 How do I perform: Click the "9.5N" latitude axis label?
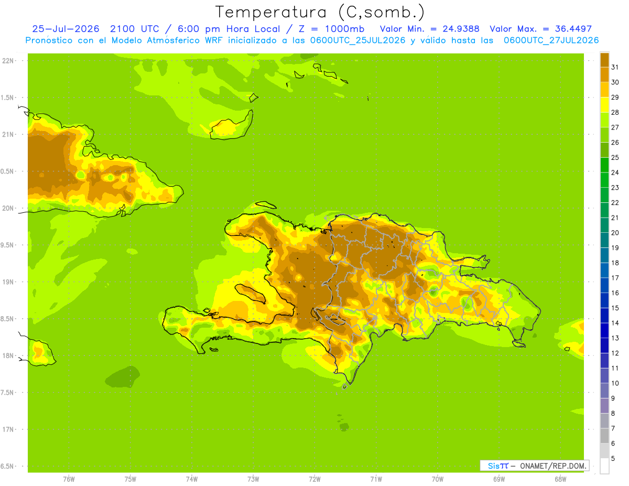(x=7, y=245)
